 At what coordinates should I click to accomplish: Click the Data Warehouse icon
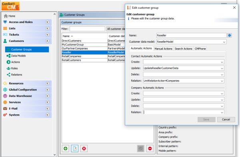click(5, 96)
